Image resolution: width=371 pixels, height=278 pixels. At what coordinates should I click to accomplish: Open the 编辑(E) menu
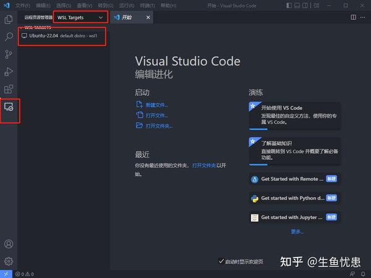point(43,6)
